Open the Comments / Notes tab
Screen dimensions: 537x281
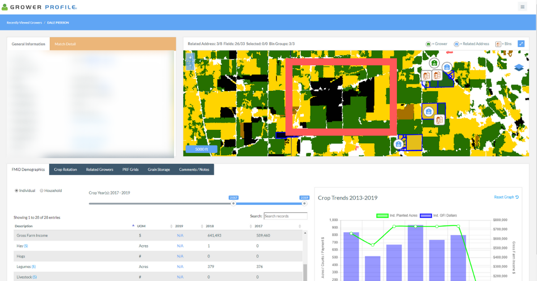click(x=194, y=170)
